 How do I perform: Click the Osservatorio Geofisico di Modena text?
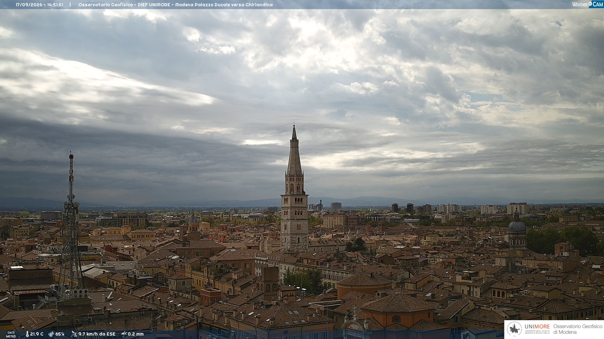pos(578,329)
